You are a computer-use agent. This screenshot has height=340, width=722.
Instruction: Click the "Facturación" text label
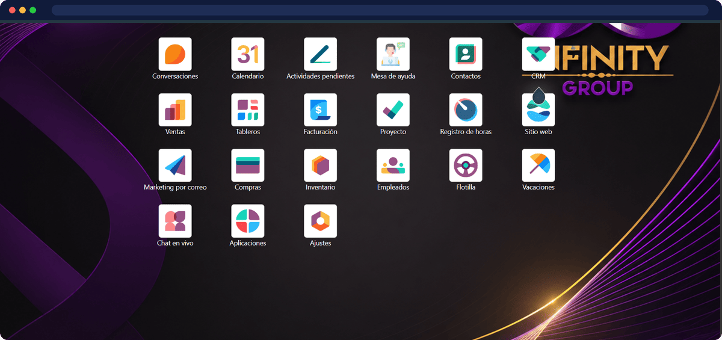point(321,132)
